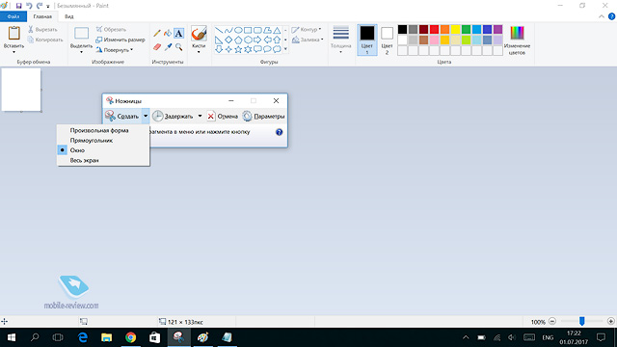Viewport: 617px width, 347px height.
Task: Open File Explorer from the taskbar
Action: (x=107, y=337)
